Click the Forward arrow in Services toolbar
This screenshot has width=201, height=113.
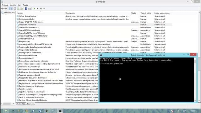[x=6, y=8]
